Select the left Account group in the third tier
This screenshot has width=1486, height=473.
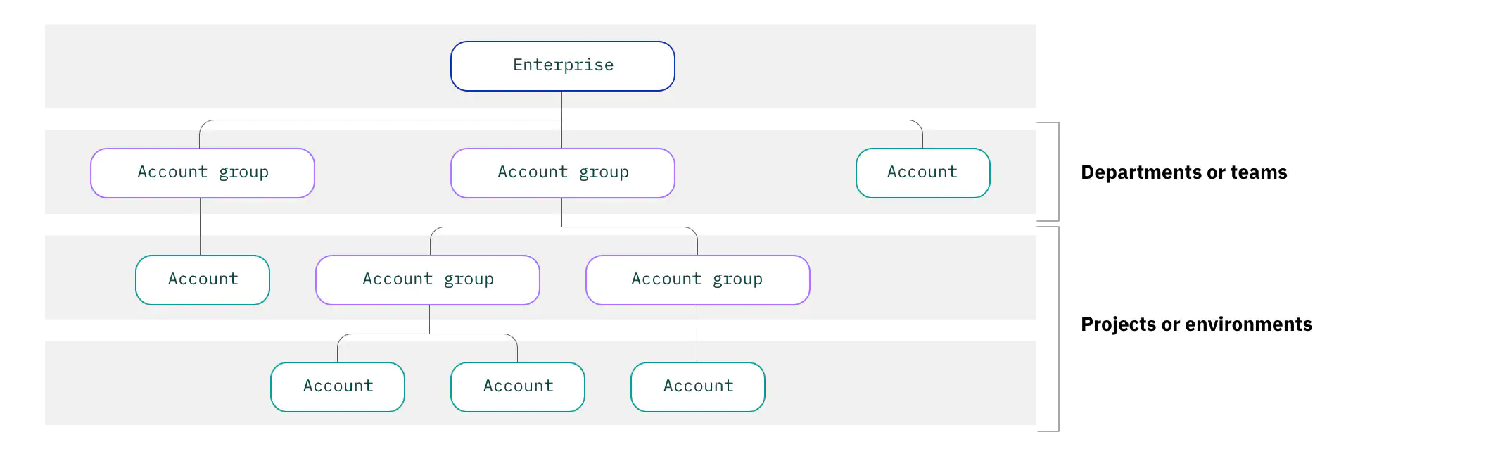click(x=428, y=279)
